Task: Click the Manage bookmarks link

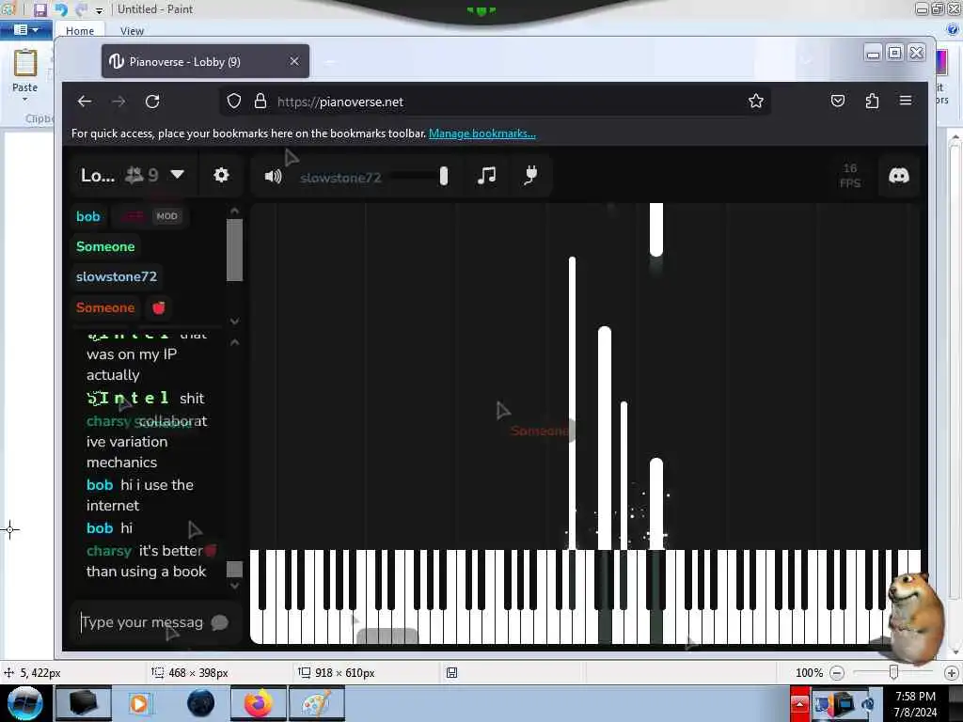Action: [482, 133]
